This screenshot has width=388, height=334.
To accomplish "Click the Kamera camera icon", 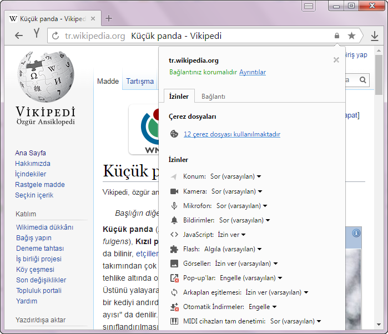I will [174, 191].
